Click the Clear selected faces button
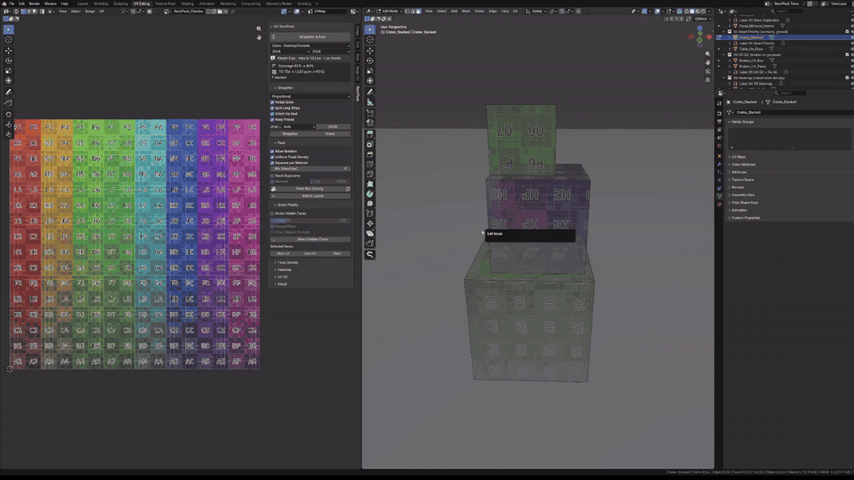854x480 pixels. 337,253
